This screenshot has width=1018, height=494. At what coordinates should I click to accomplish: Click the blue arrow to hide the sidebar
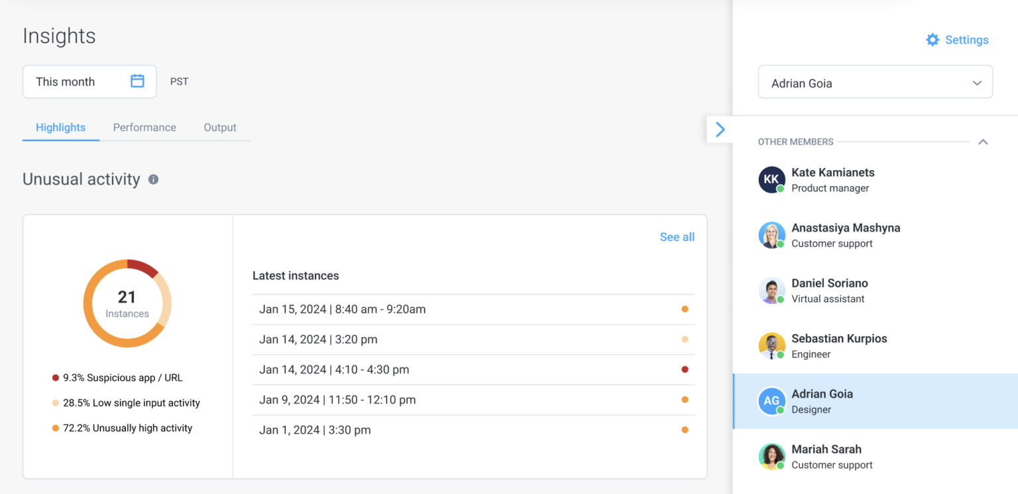pyautogui.click(x=720, y=129)
